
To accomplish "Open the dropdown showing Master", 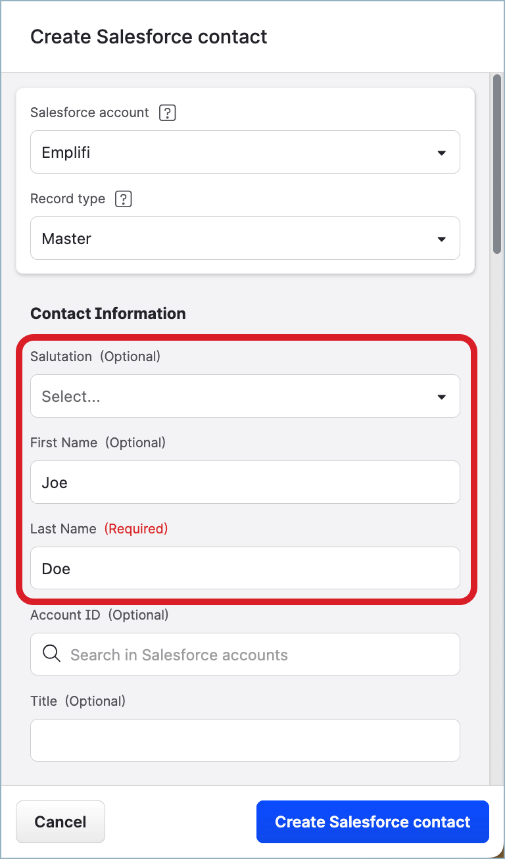I will click(245, 239).
